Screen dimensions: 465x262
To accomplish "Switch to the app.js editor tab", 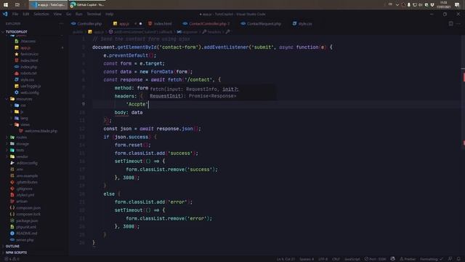I will (124, 23).
